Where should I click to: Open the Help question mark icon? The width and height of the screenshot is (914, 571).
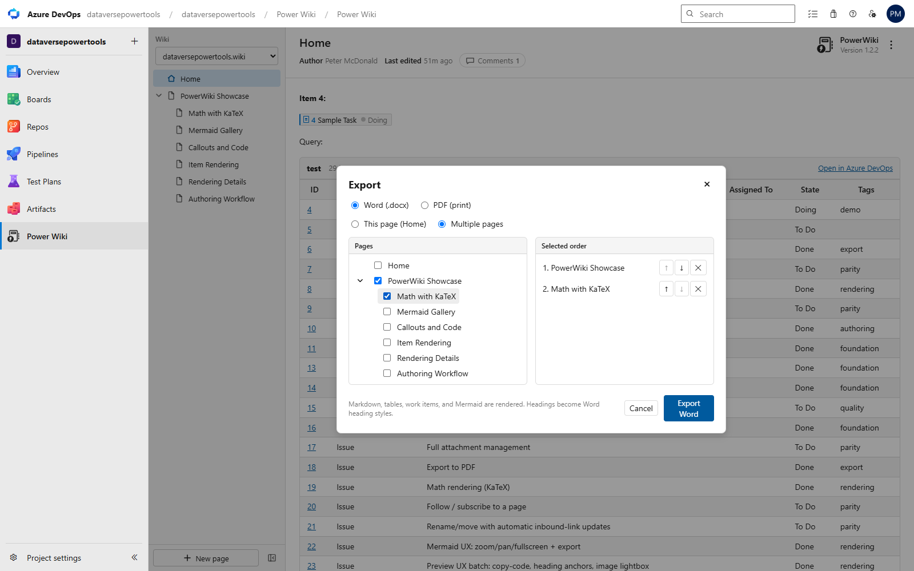pos(853,14)
